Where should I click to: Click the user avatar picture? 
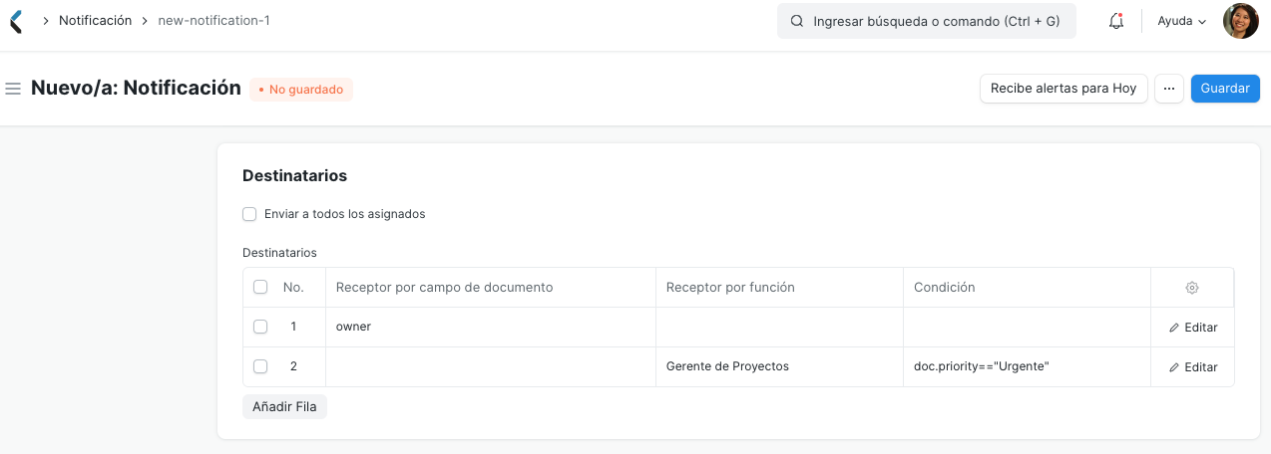tap(1241, 21)
